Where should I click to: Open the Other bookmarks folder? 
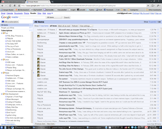[154, 10]
